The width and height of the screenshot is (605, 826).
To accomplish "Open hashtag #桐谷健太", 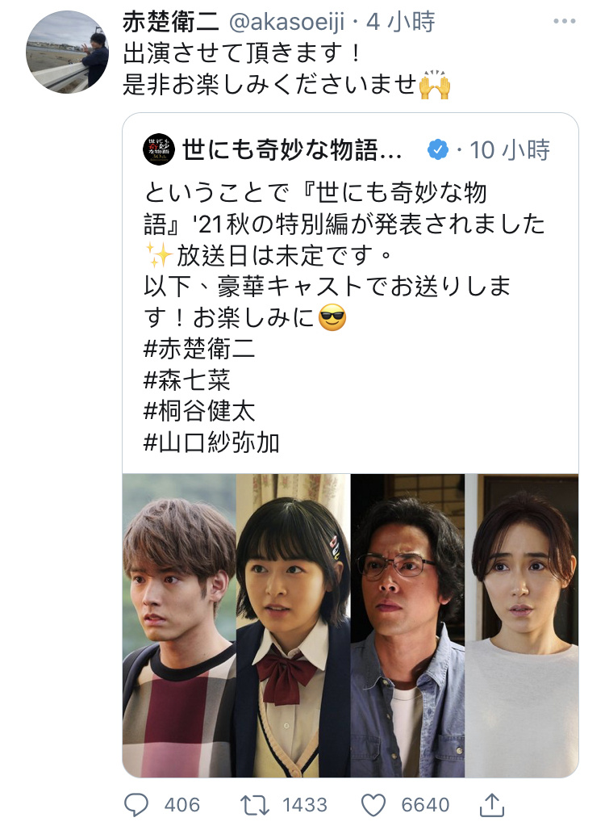I will (x=199, y=411).
